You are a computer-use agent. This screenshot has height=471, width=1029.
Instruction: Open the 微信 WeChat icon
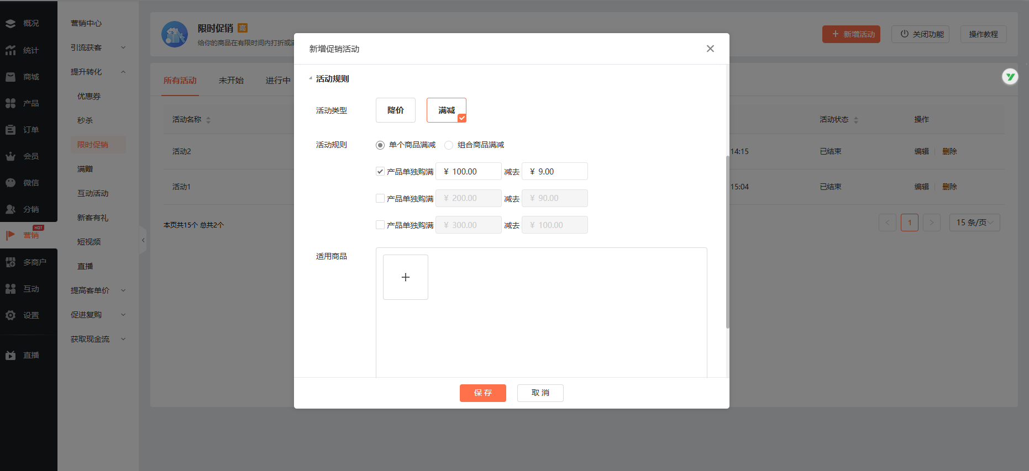point(11,183)
